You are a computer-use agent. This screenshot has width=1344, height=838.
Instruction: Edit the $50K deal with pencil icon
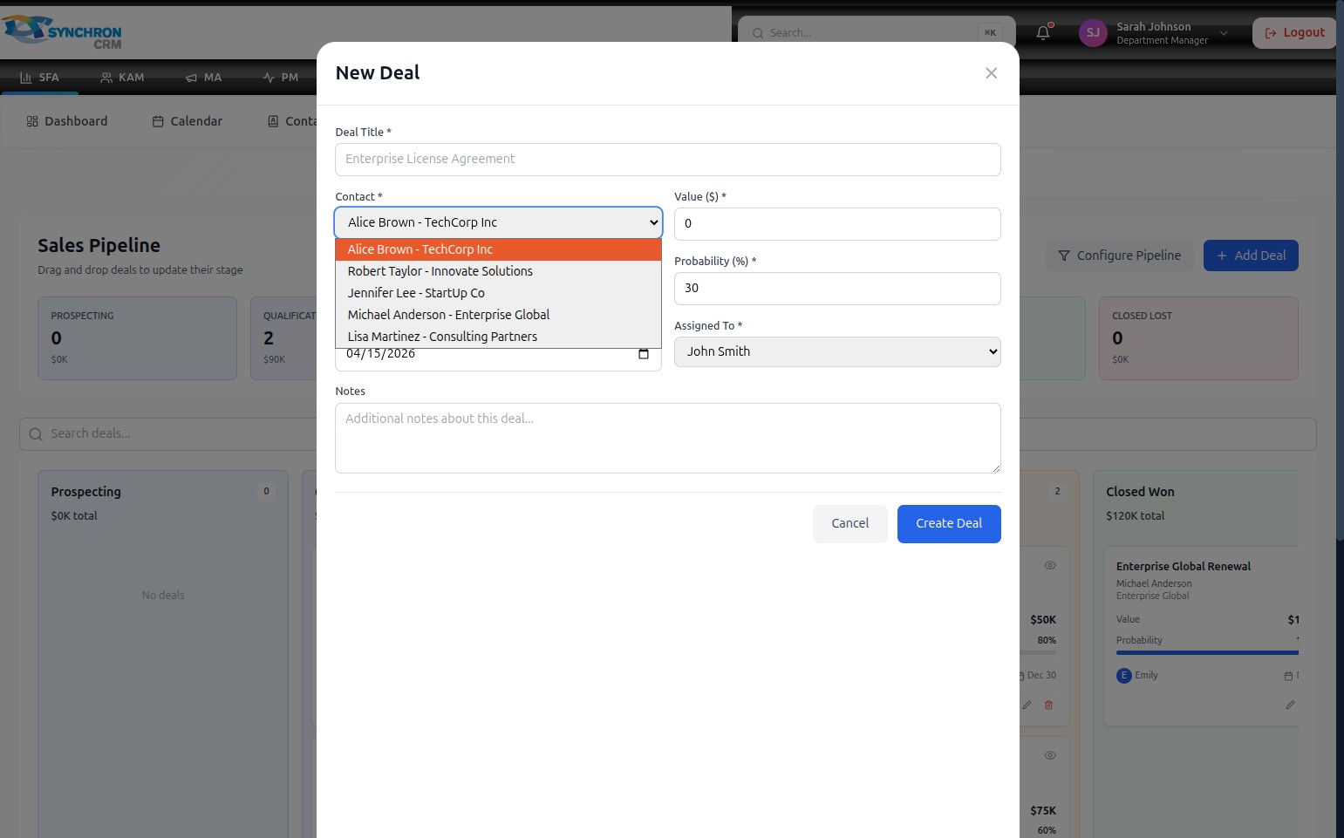tap(1027, 705)
